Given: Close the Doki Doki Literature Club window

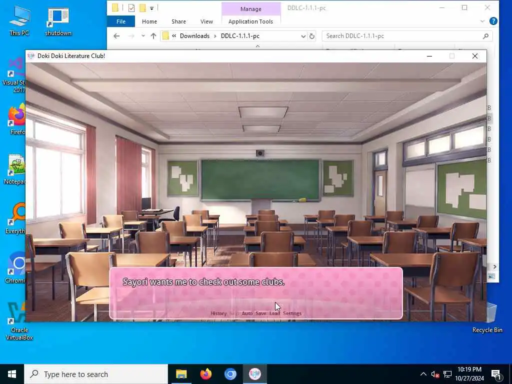Looking at the screenshot, I should (475, 56).
